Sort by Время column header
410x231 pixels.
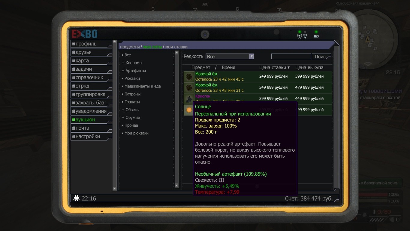pyautogui.click(x=228, y=68)
